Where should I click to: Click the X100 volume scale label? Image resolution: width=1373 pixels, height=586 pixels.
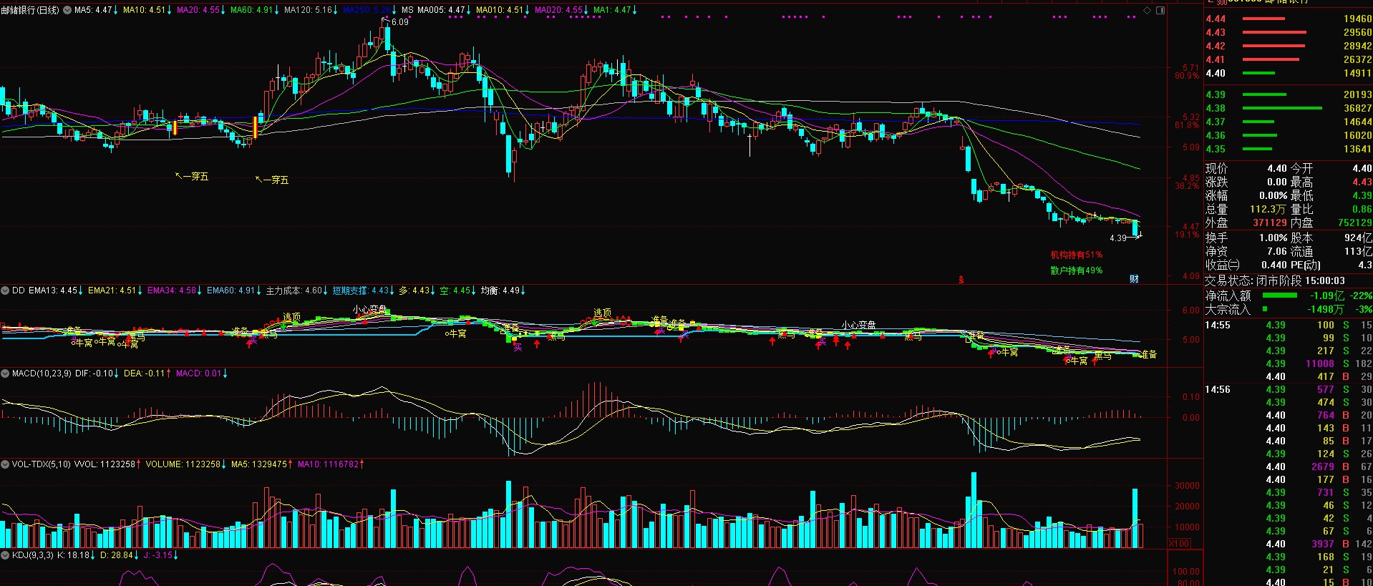pyautogui.click(x=1179, y=544)
